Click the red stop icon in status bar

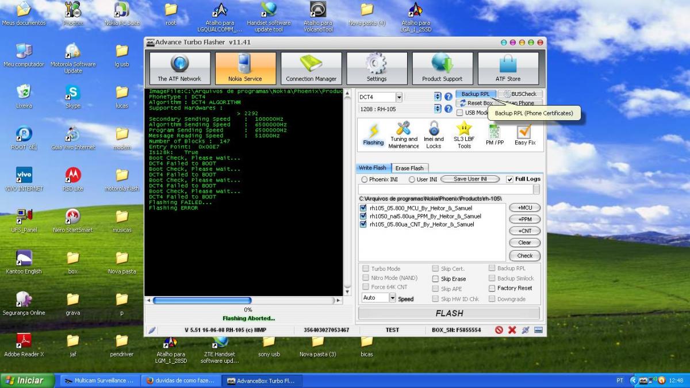[499, 330]
